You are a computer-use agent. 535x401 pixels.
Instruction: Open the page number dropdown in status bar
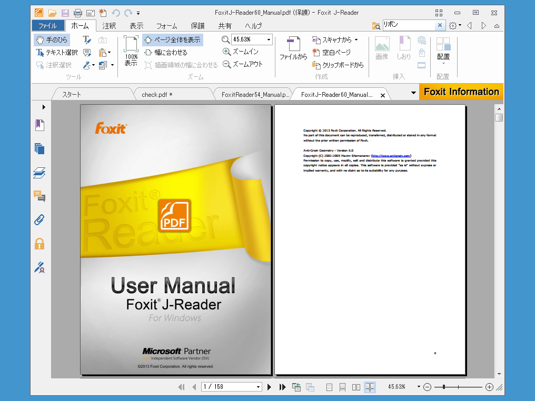[259, 387]
